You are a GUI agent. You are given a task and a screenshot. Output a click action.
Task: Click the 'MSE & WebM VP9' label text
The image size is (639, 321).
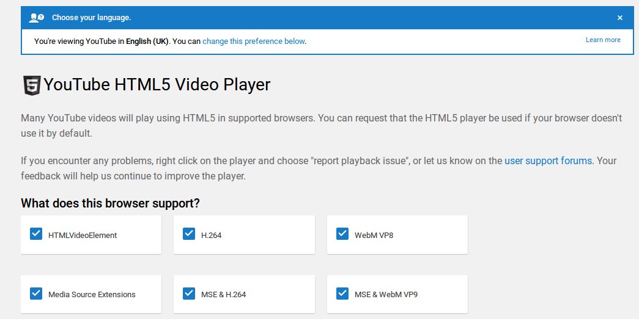click(386, 295)
